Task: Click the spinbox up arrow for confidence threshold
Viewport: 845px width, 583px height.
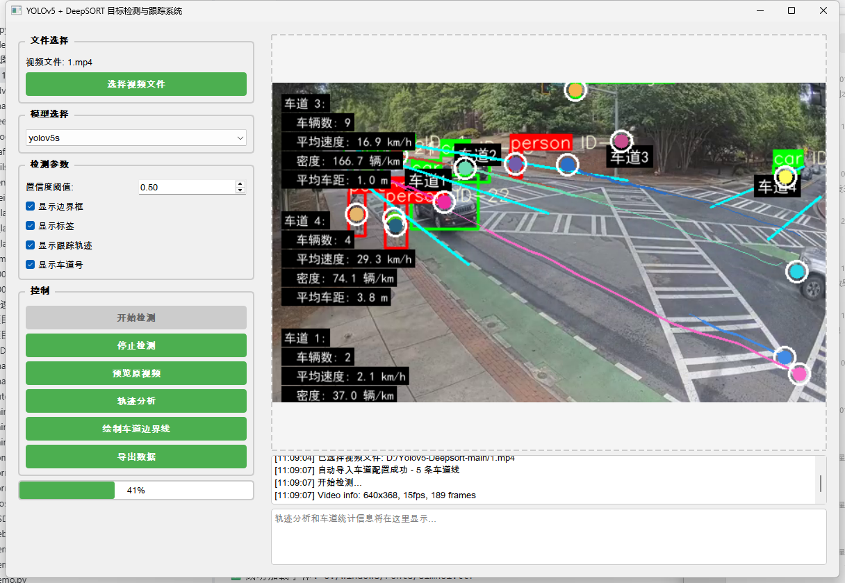Action: point(240,184)
